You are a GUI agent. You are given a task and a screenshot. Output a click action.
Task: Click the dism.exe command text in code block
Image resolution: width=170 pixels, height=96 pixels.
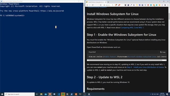[x=127, y=57]
